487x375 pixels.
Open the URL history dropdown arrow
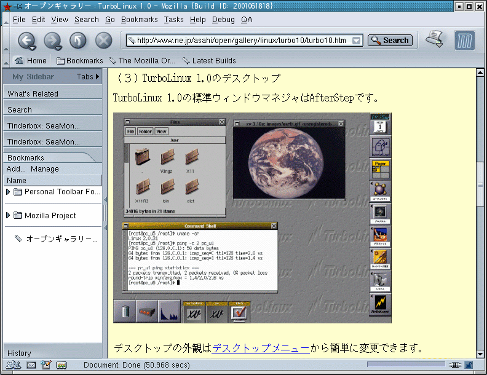pyautogui.click(x=357, y=41)
